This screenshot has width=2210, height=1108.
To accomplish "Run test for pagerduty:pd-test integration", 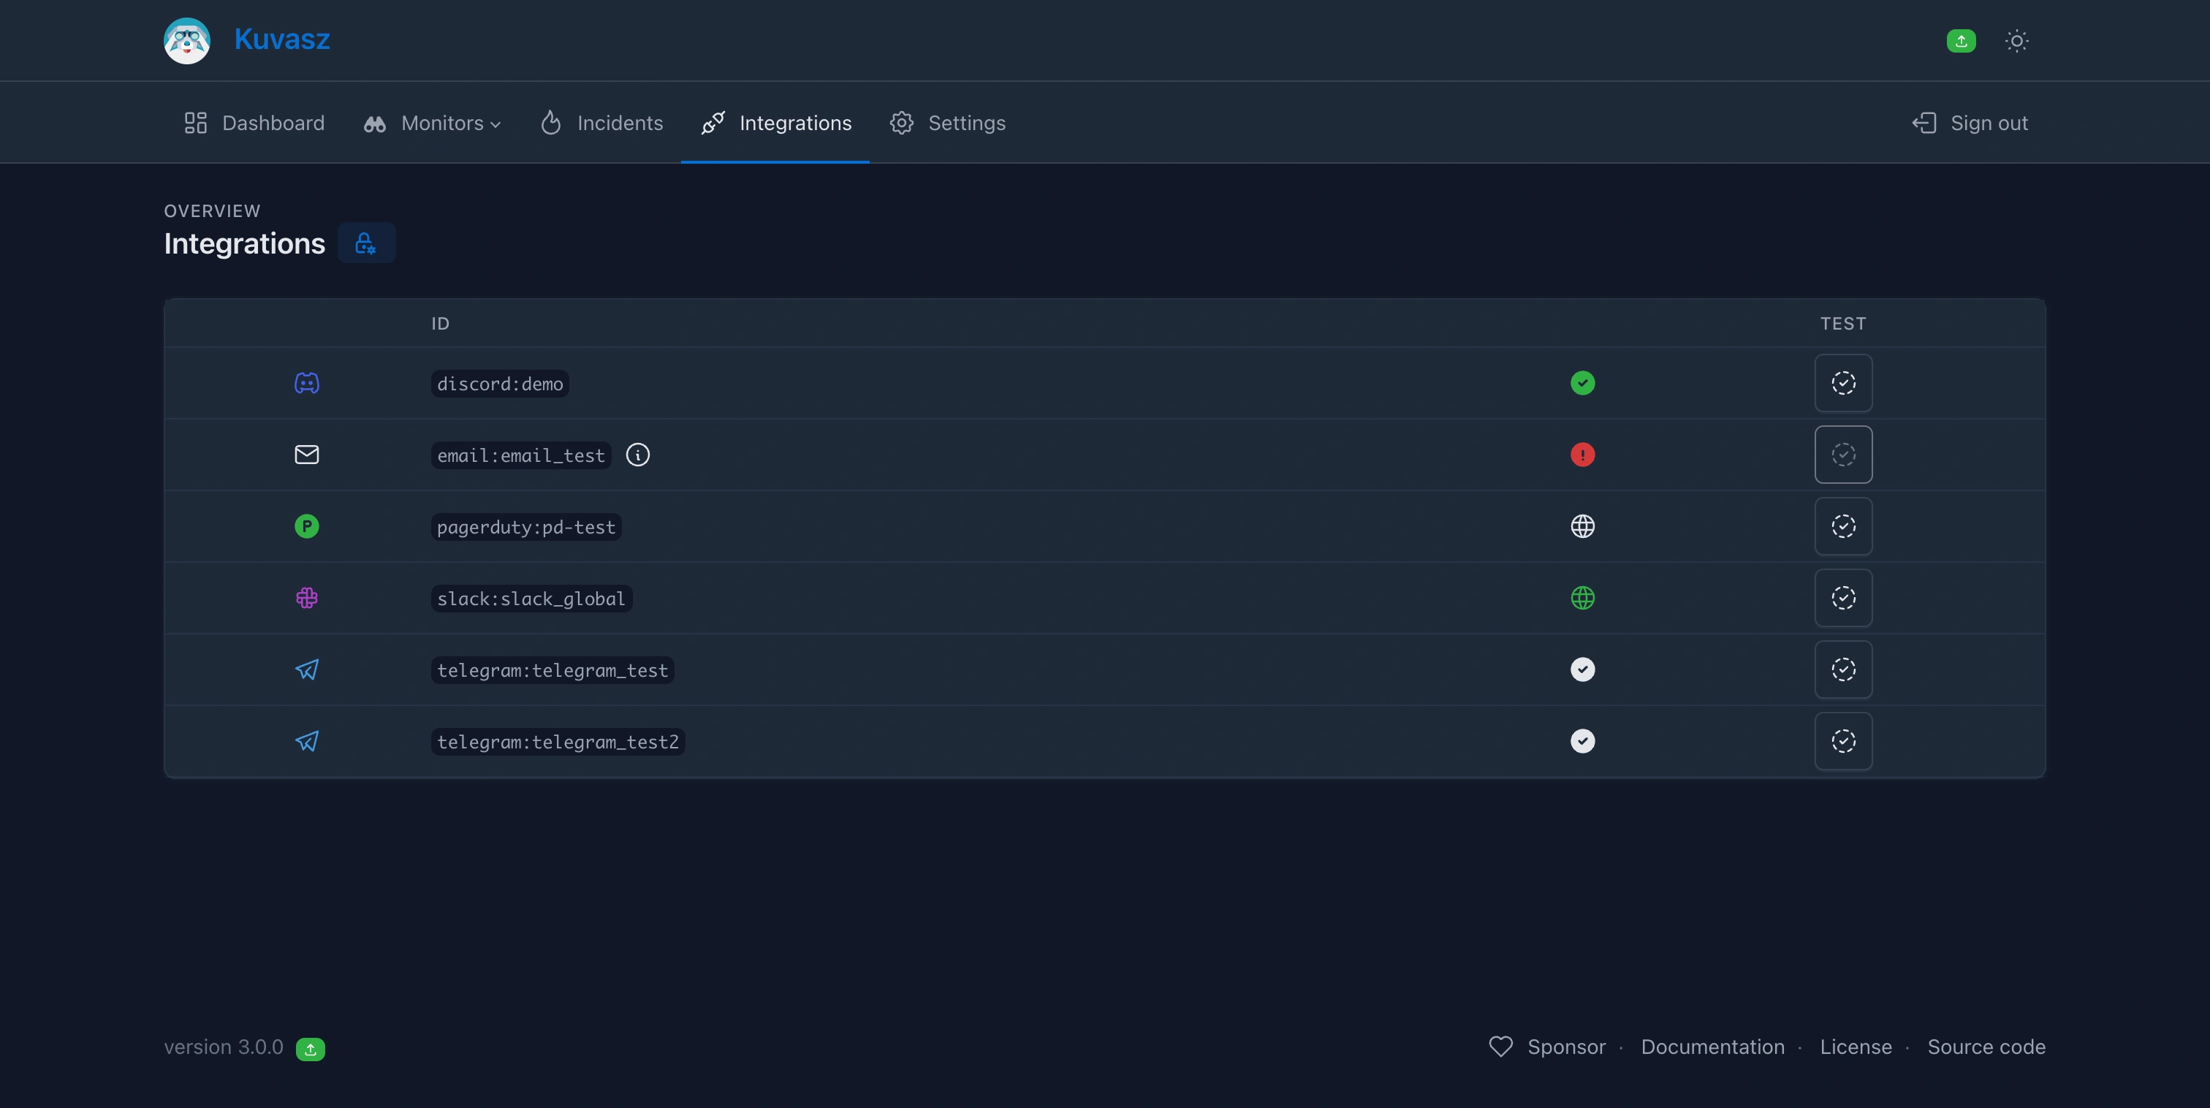I will click(x=1843, y=526).
